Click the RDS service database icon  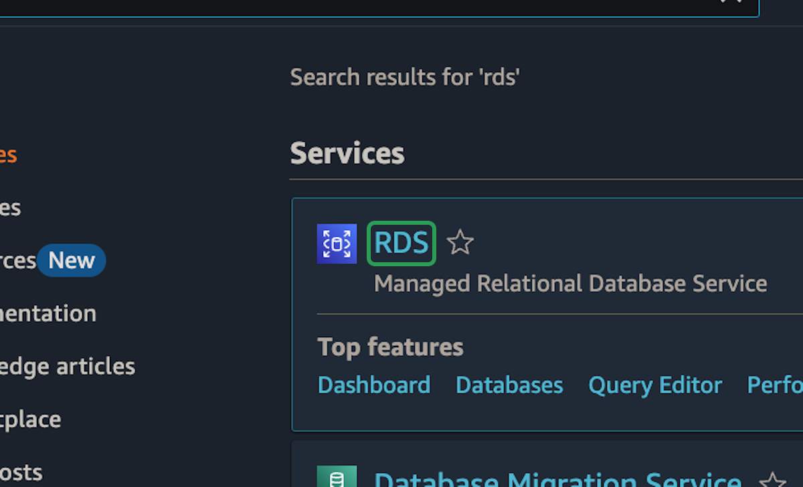click(x=337, y=243)
